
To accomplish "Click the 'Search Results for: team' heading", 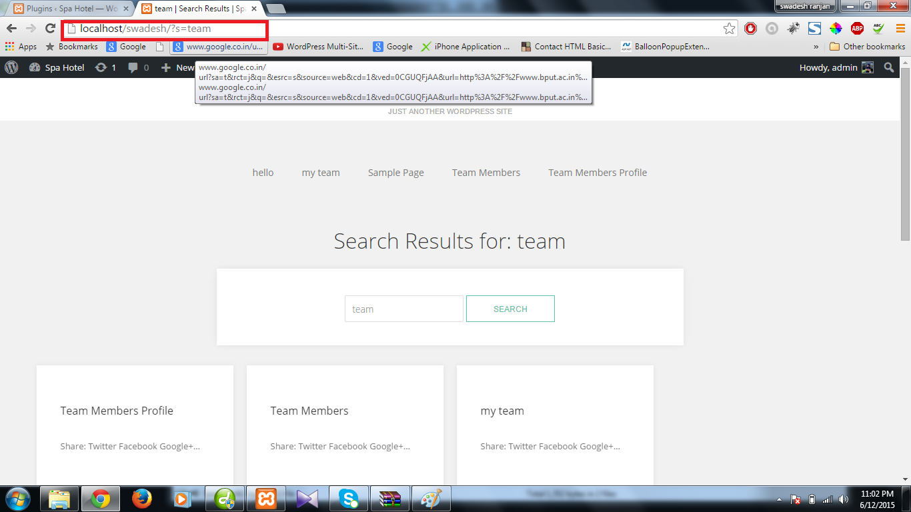I will [449, 241].
